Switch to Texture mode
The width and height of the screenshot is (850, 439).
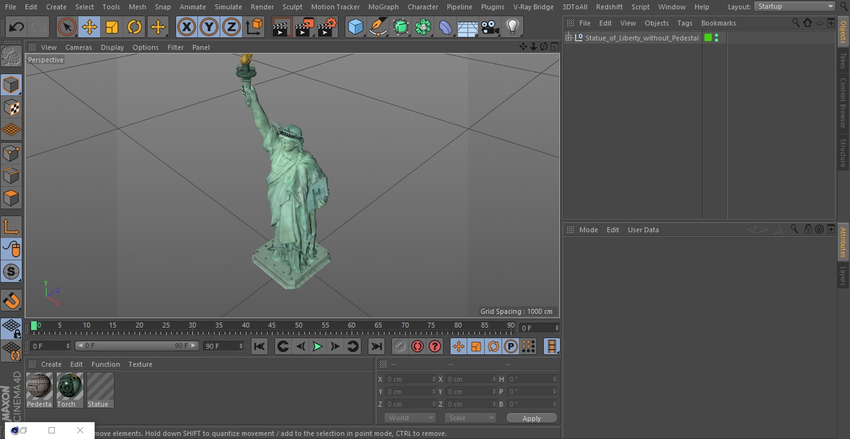click(x=11, y=107)
